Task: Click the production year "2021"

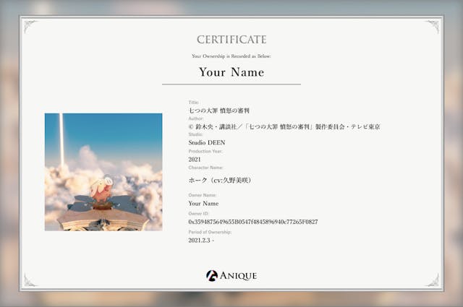Action: [x=195, y=160]
